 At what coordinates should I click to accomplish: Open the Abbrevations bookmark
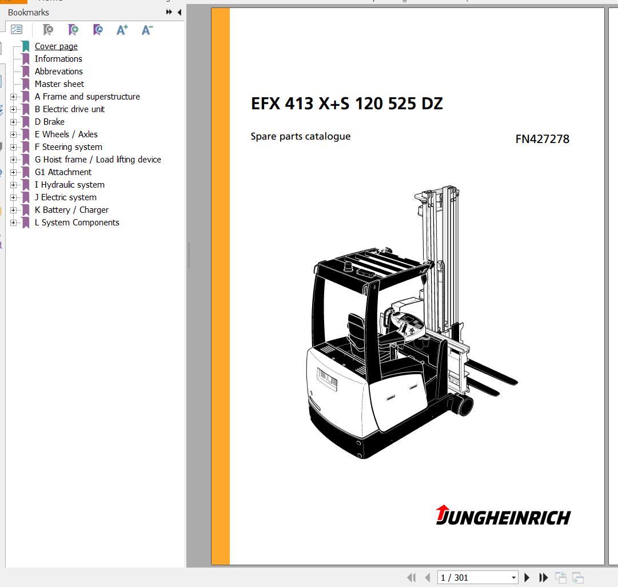coord(59,72)
